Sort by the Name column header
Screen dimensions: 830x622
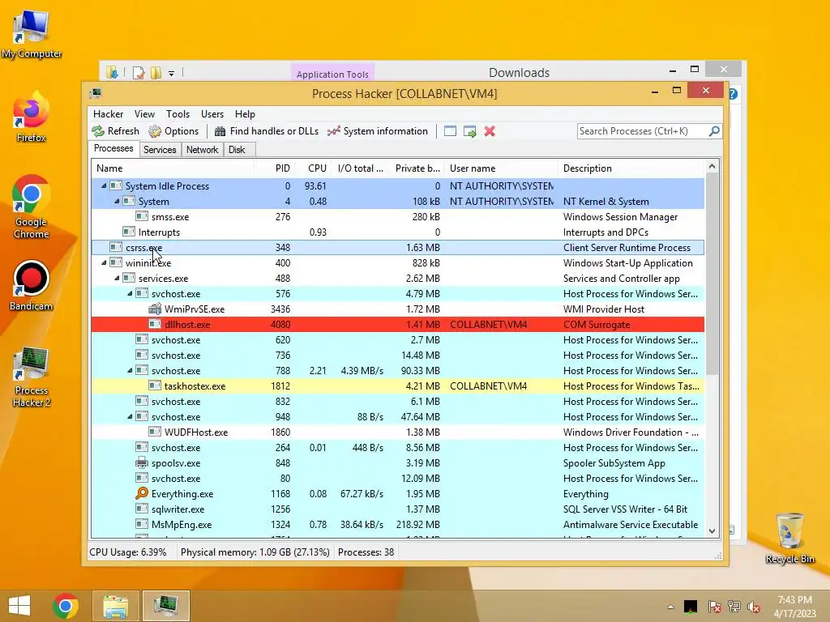coord(173,168)
